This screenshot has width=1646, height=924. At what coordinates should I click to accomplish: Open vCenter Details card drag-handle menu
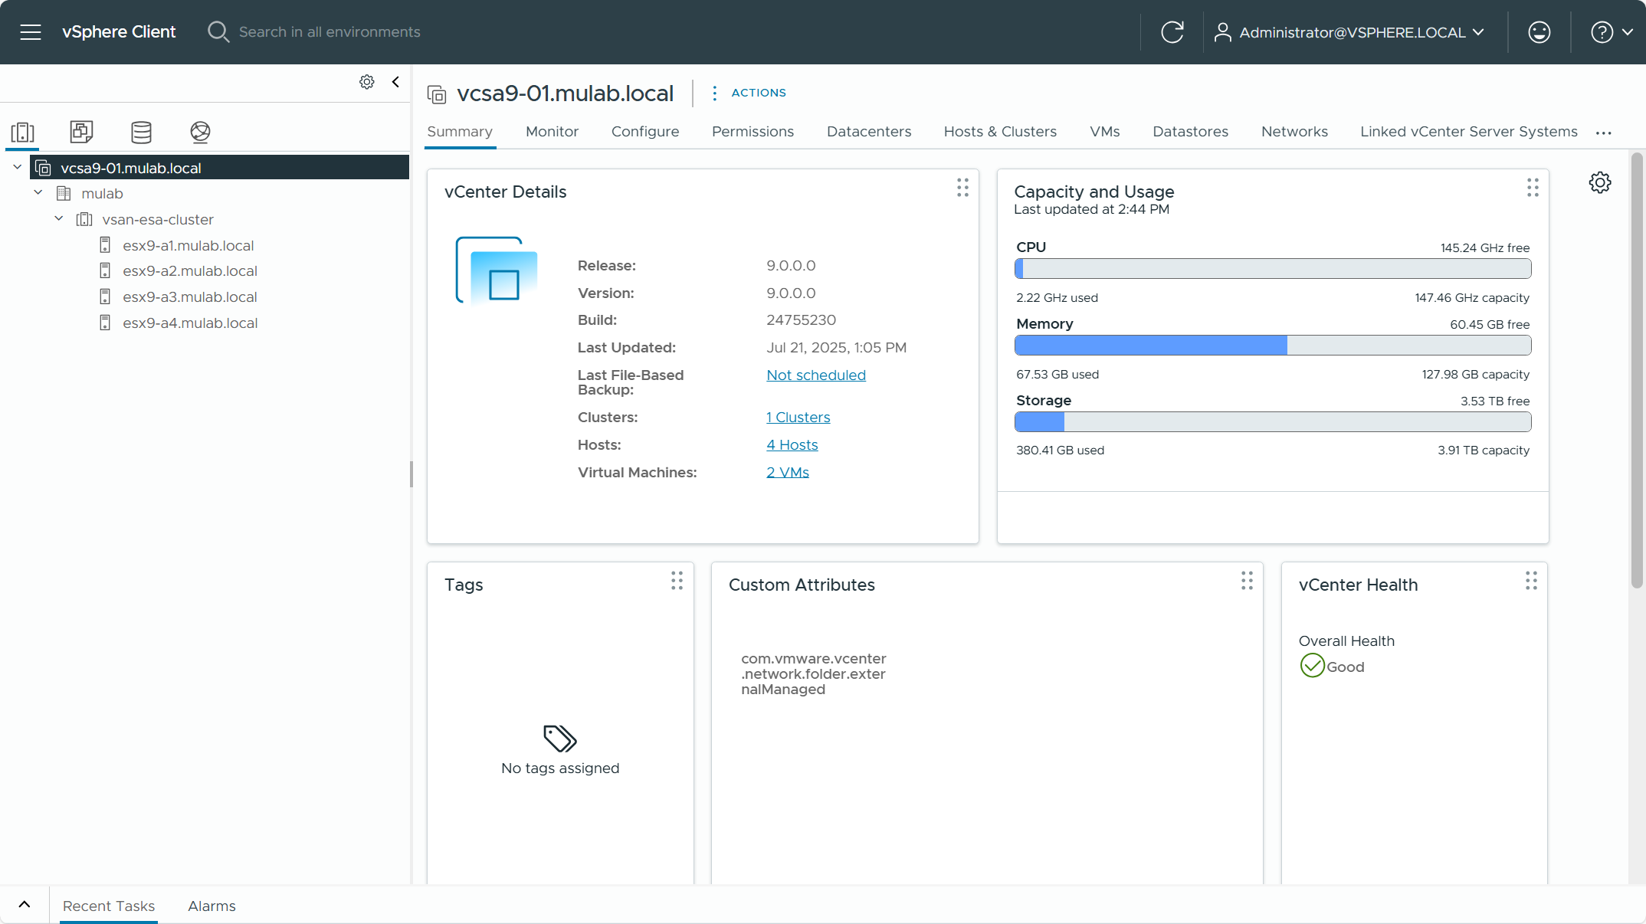click(x=962, y=188)
